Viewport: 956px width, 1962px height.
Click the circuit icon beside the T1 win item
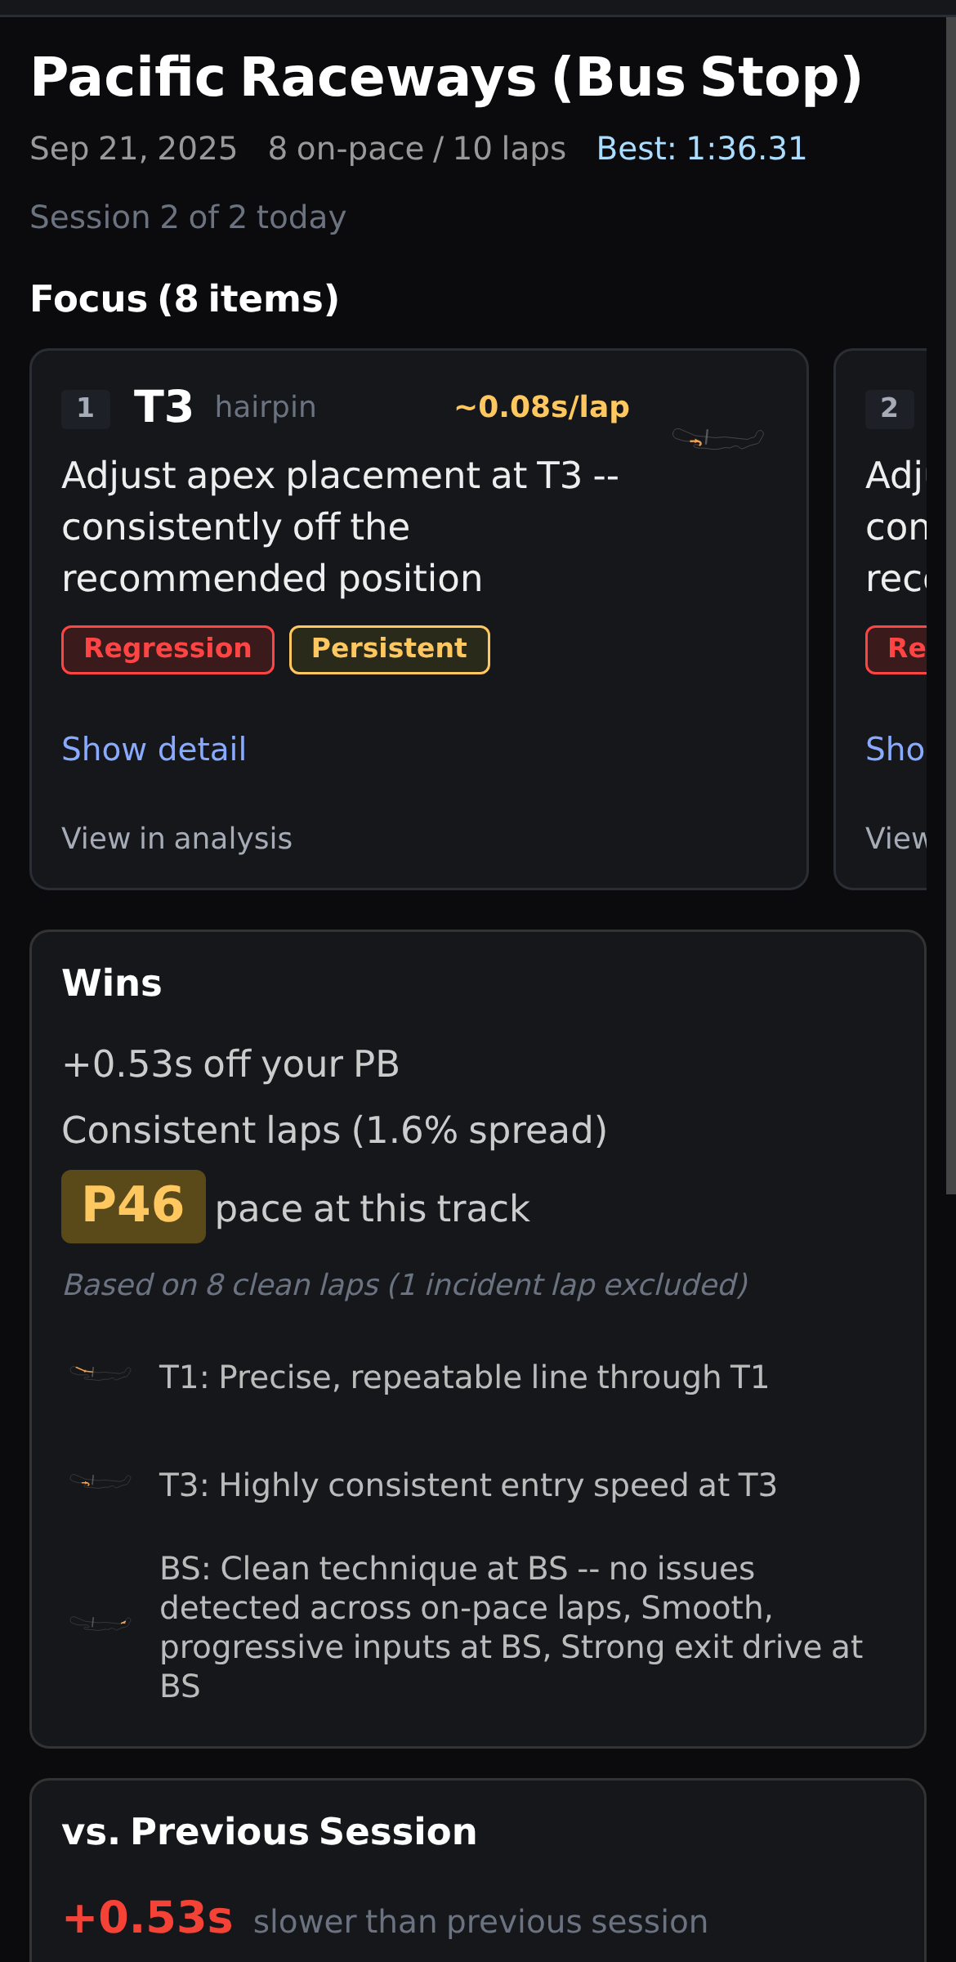tap(100, 1373)
